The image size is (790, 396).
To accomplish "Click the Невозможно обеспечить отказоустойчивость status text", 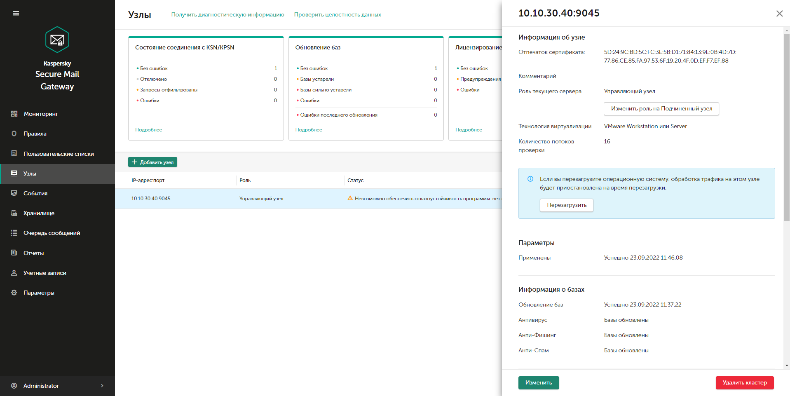I will click(428, 199).
